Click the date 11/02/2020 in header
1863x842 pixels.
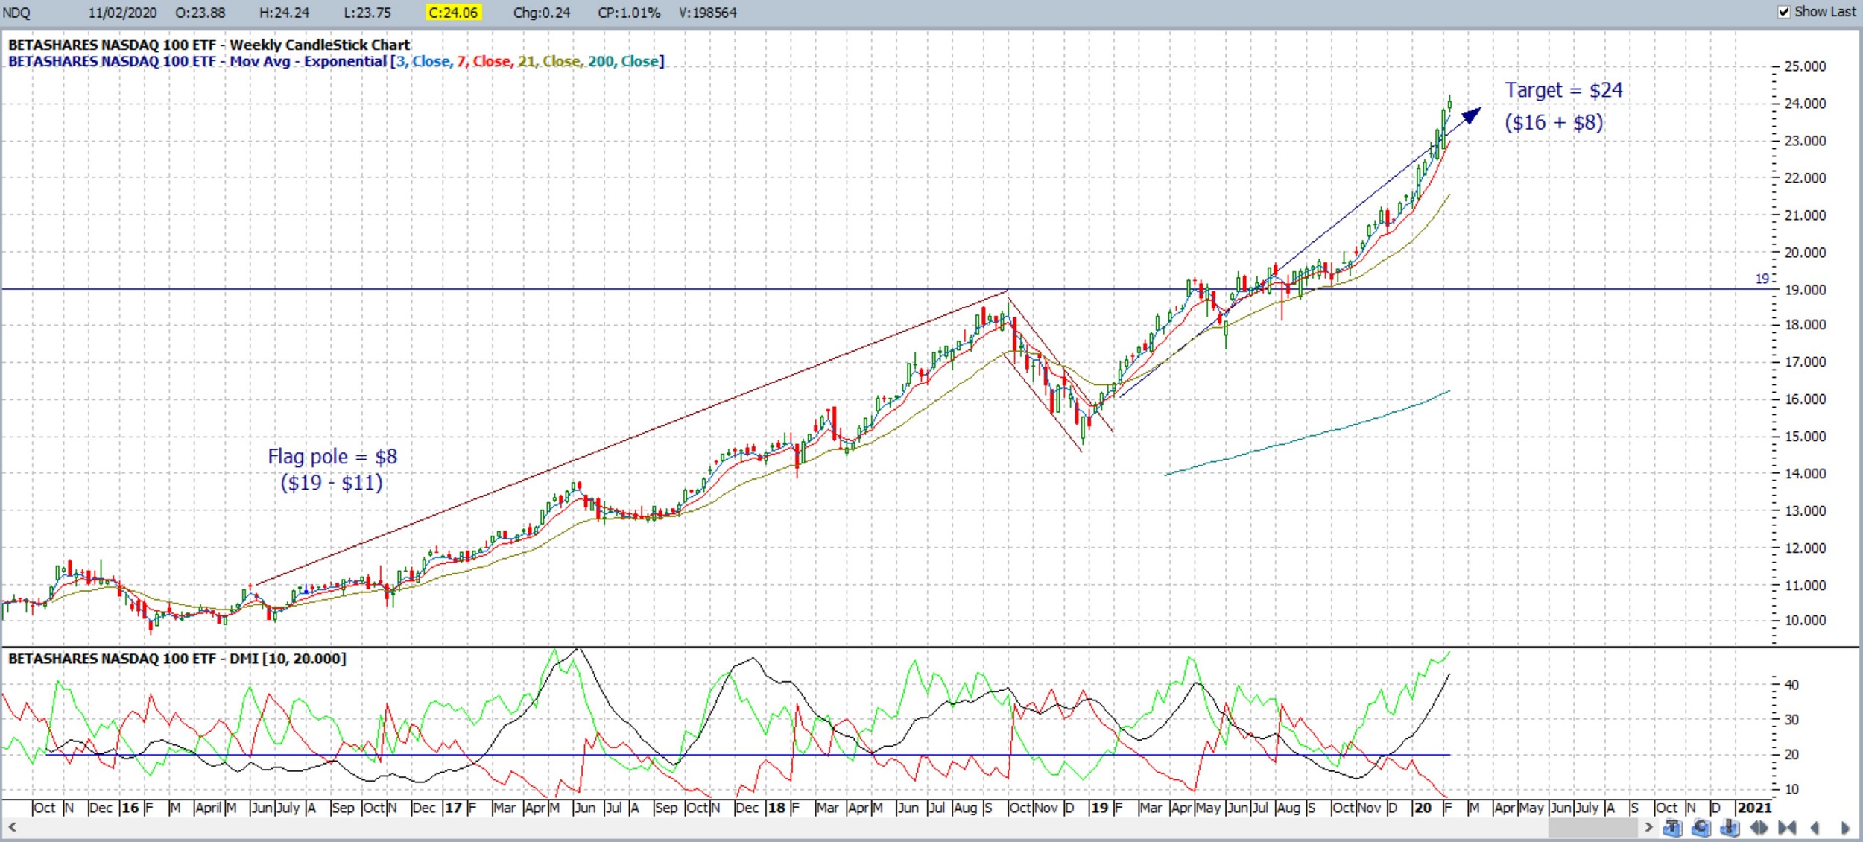(122, 13)
